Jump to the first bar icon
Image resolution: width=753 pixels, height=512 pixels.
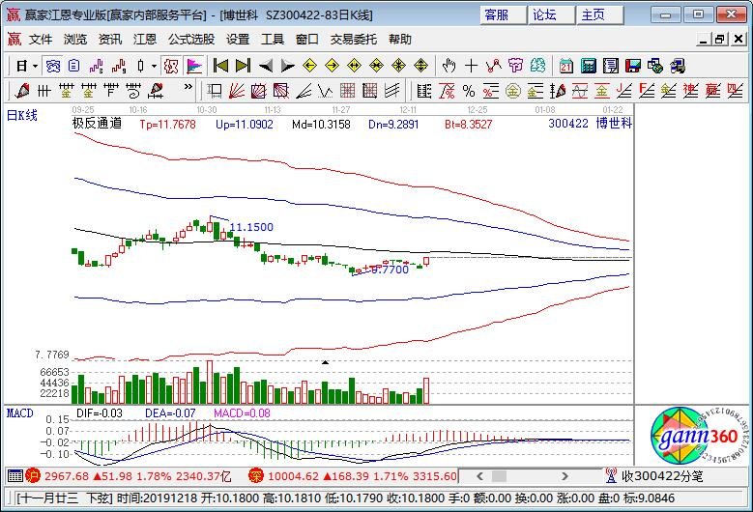(220, 66)
